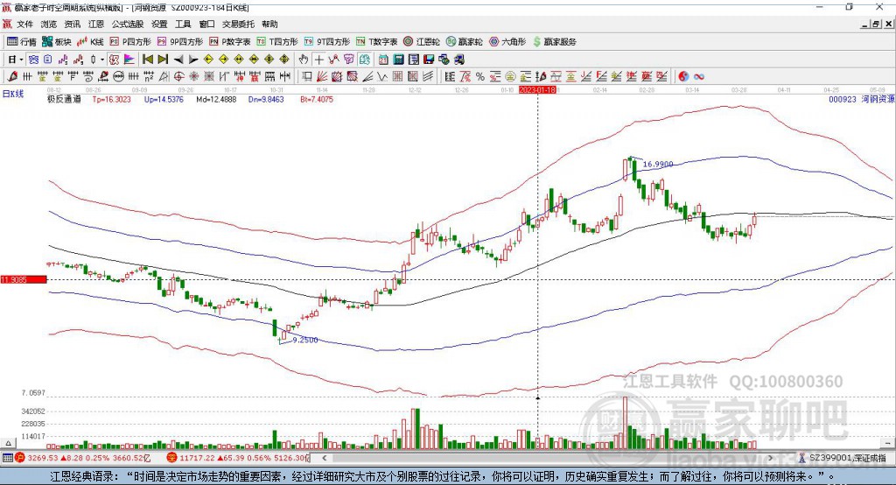Click the red-blue yin-yang icon
This screenshot has height=485, width=896.
[x=683, y=76]
